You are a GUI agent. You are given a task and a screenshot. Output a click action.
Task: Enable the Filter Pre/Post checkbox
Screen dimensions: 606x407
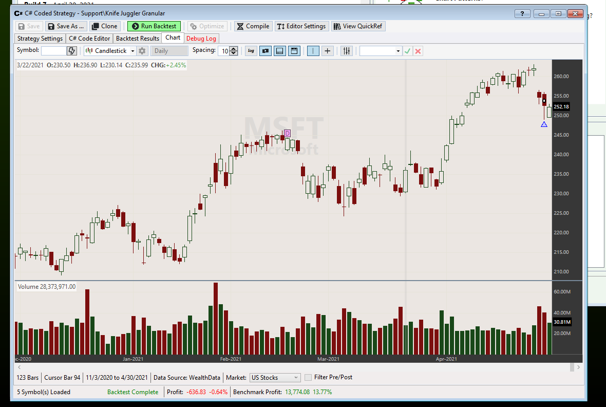point(308,377)
